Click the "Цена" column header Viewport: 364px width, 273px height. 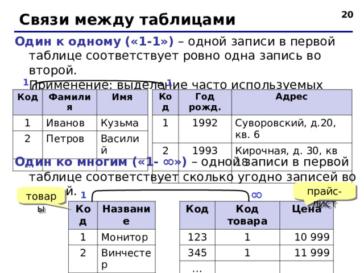coord(307,215)
